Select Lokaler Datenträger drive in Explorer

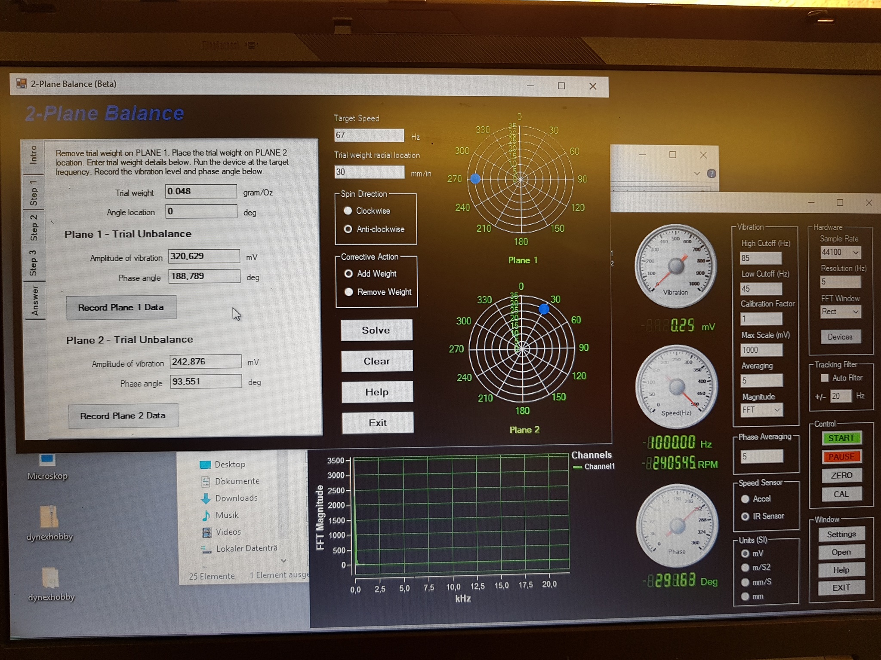[x=240, y=549]
